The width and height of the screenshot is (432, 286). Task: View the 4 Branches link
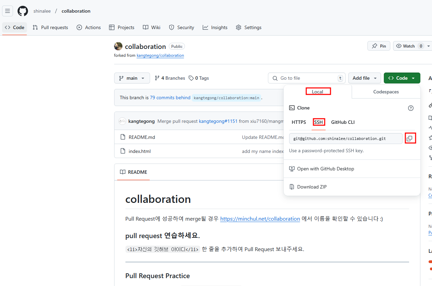170,78
